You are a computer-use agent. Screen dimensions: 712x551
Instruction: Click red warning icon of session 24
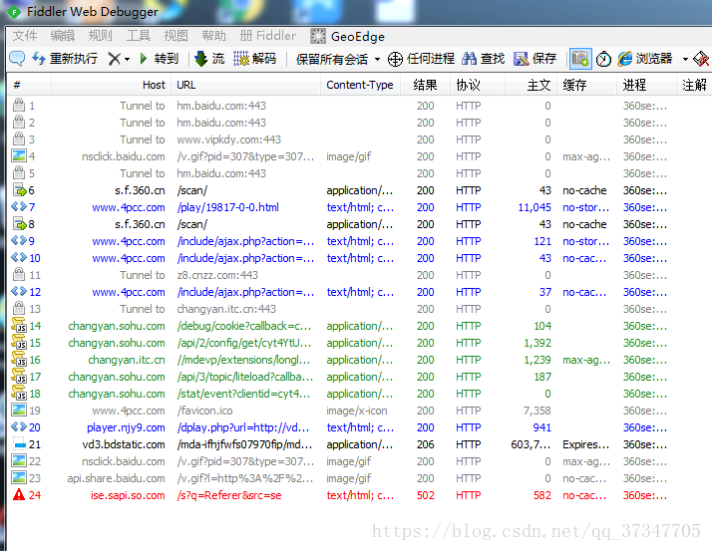point(19,495)
